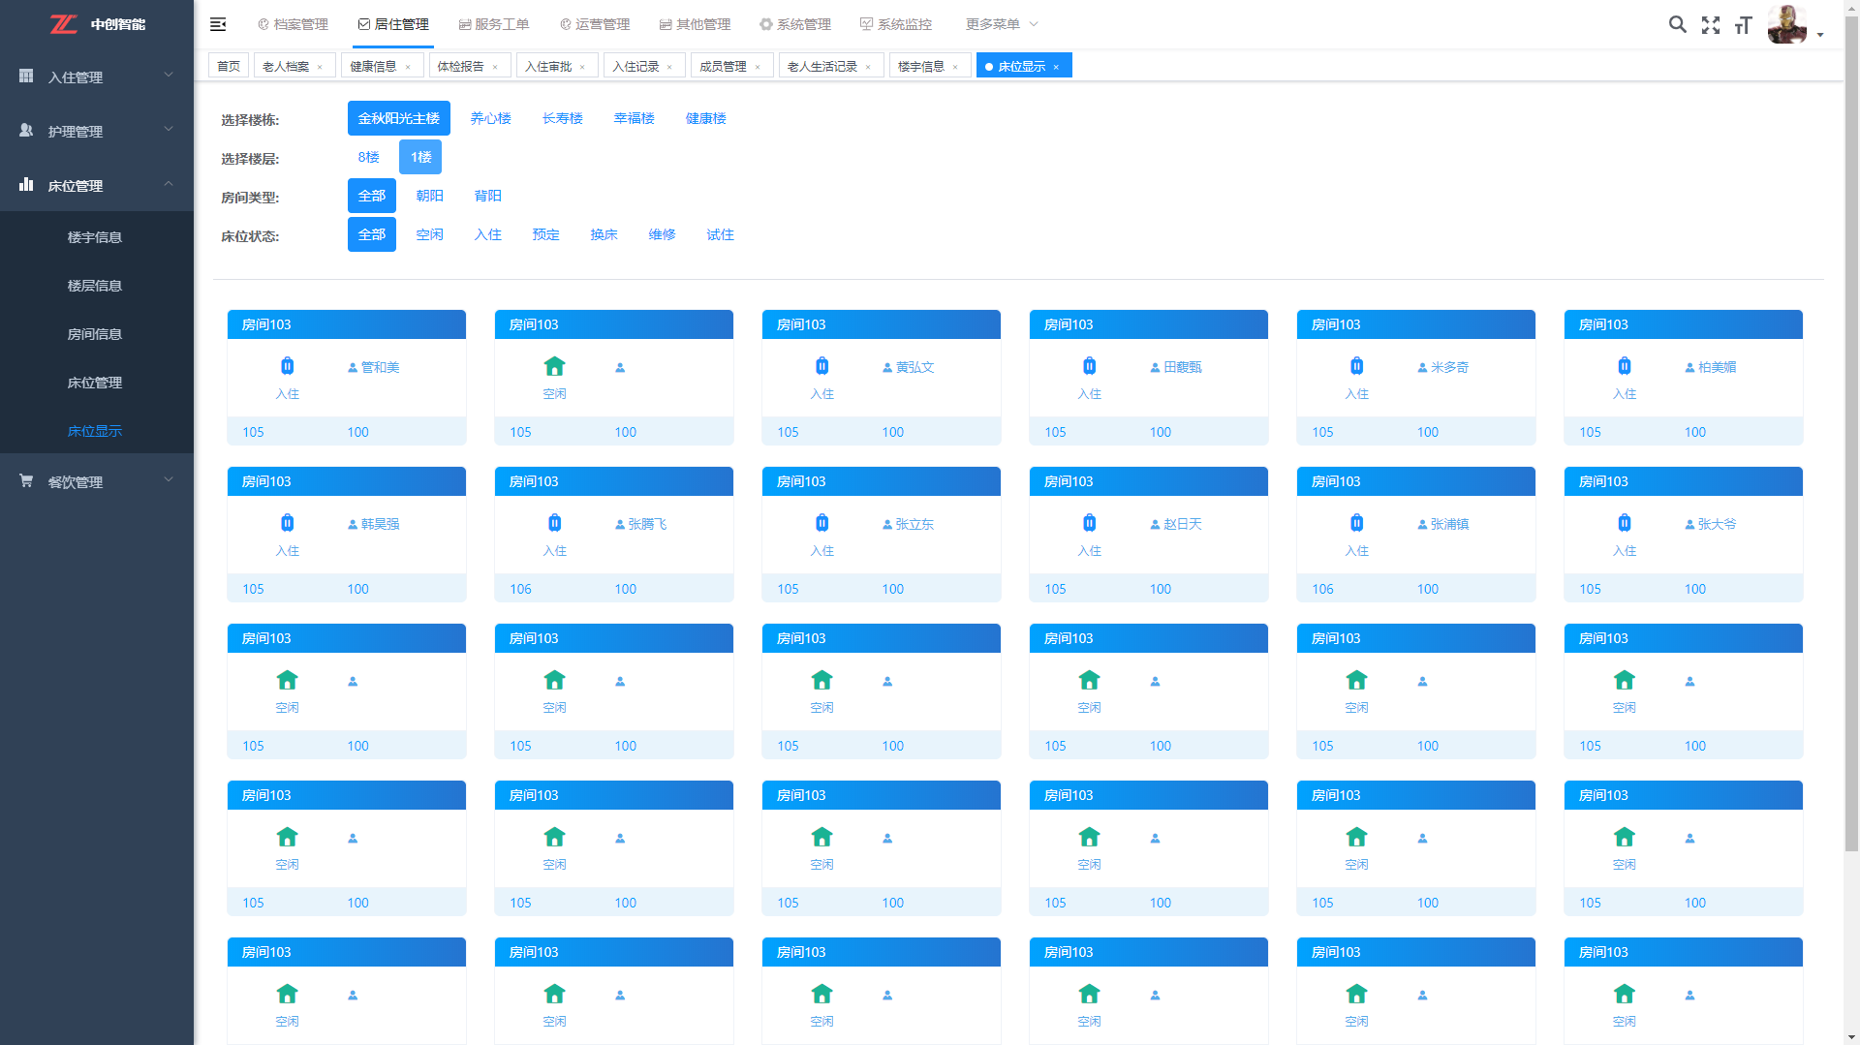Click the occupied bed icon for 管和美
The image size is (1860, 1045).
pos(288,366)
